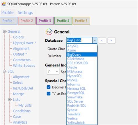Screen dimensions: 138x125
Task: Switch to Profile 1 tab
Action: (x=9, y=21)
